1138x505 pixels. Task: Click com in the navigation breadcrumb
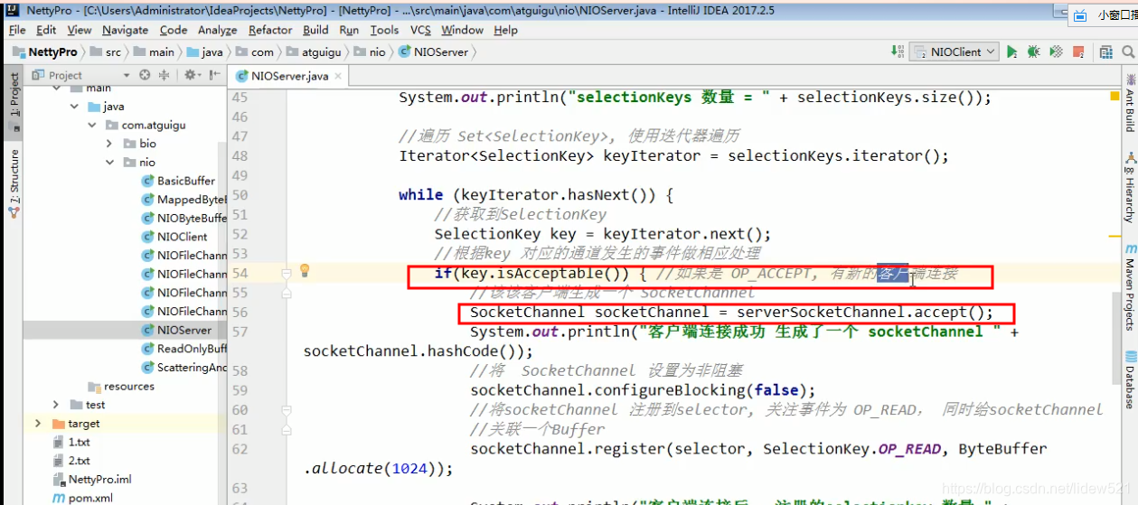(255, 51)
